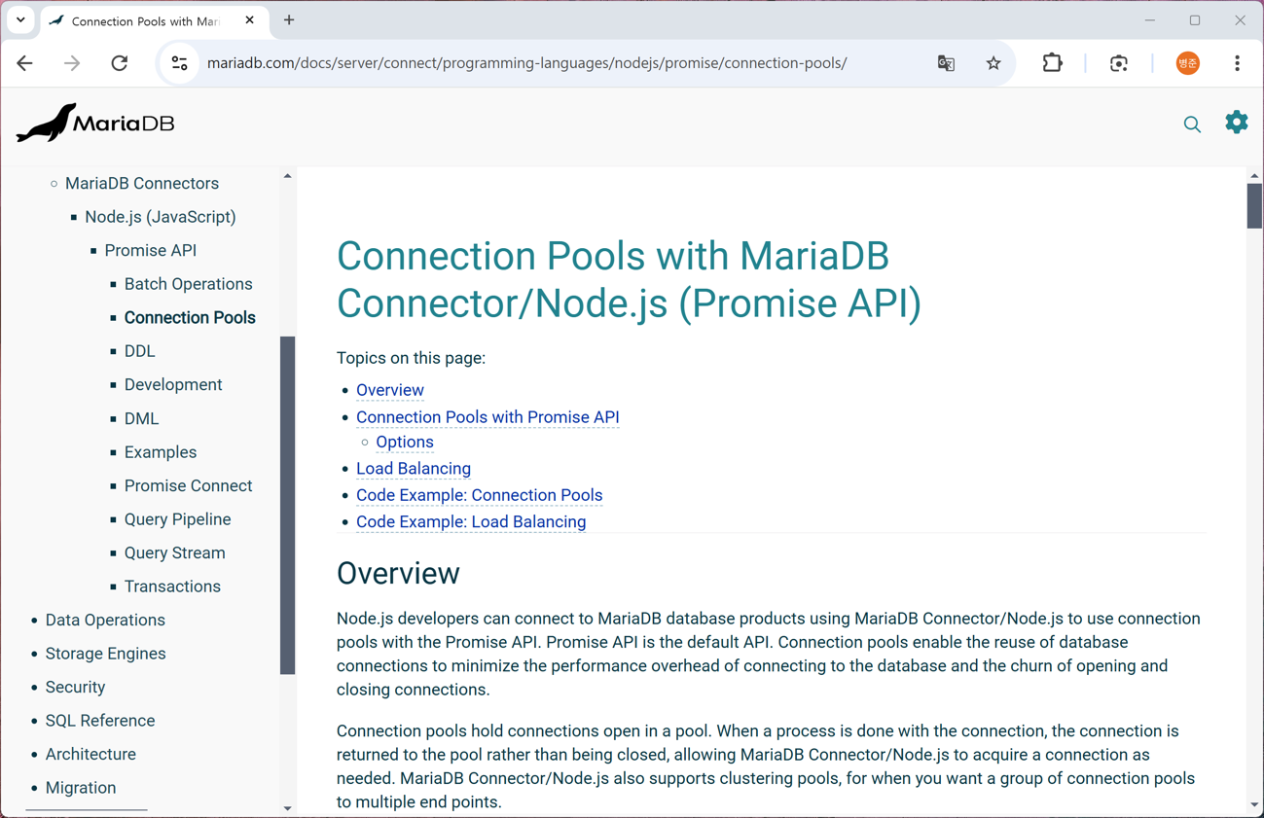Image resolution: width=1264 pixels, height=818 pixels.
Task: Jump to Code Example: Connection Pools link
Action: pos(480,495)
